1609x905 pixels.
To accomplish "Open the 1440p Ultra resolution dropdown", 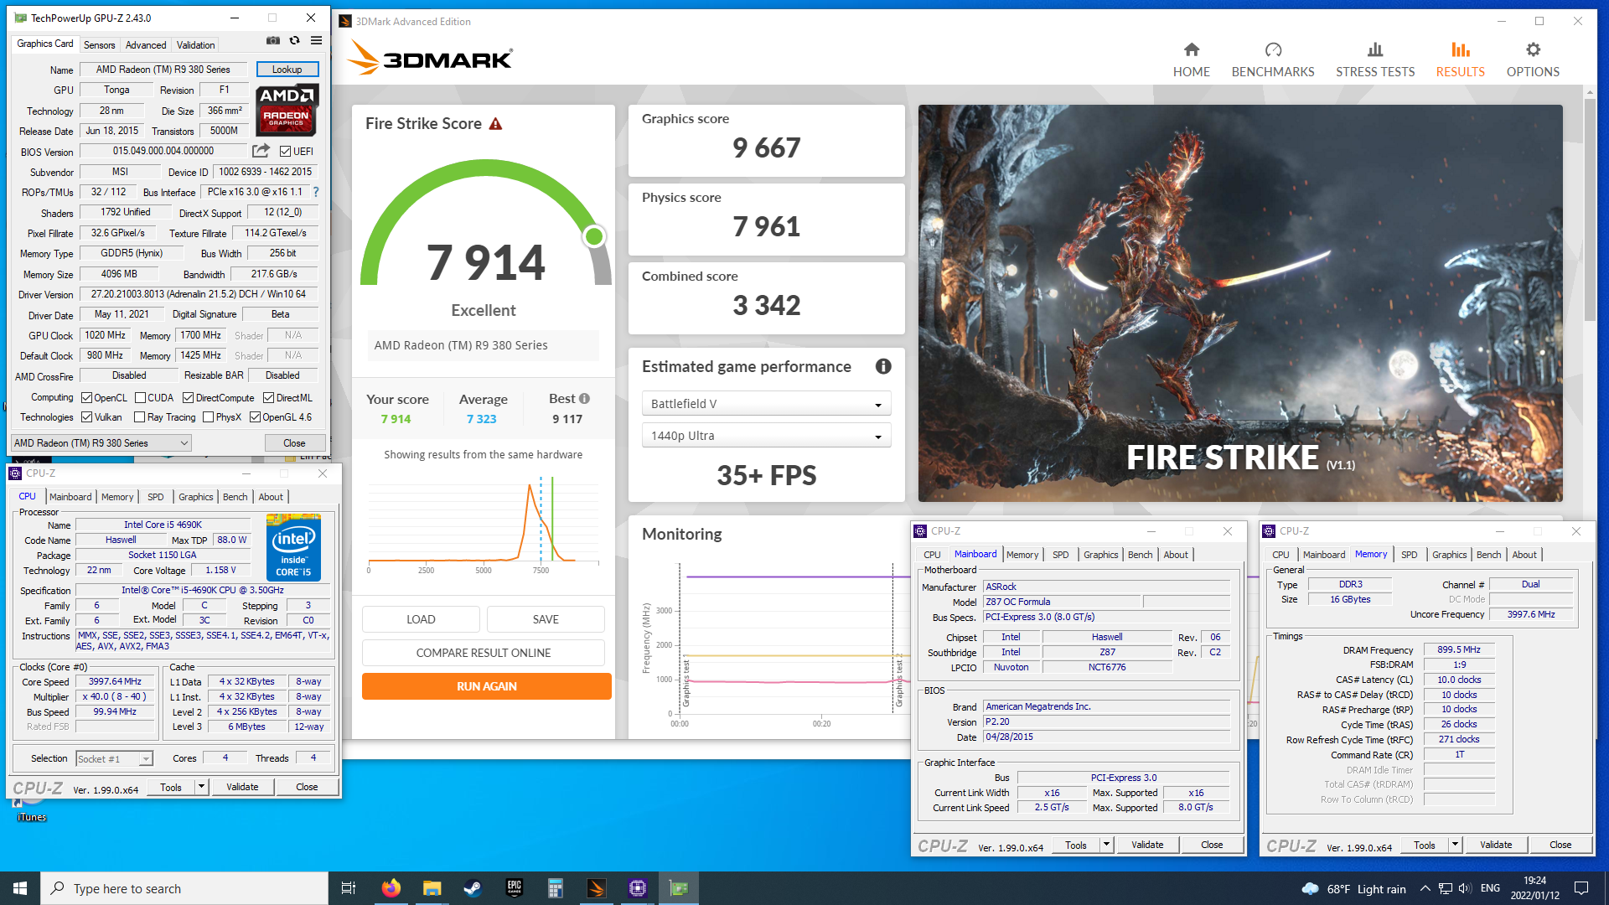I will point(766,436).
